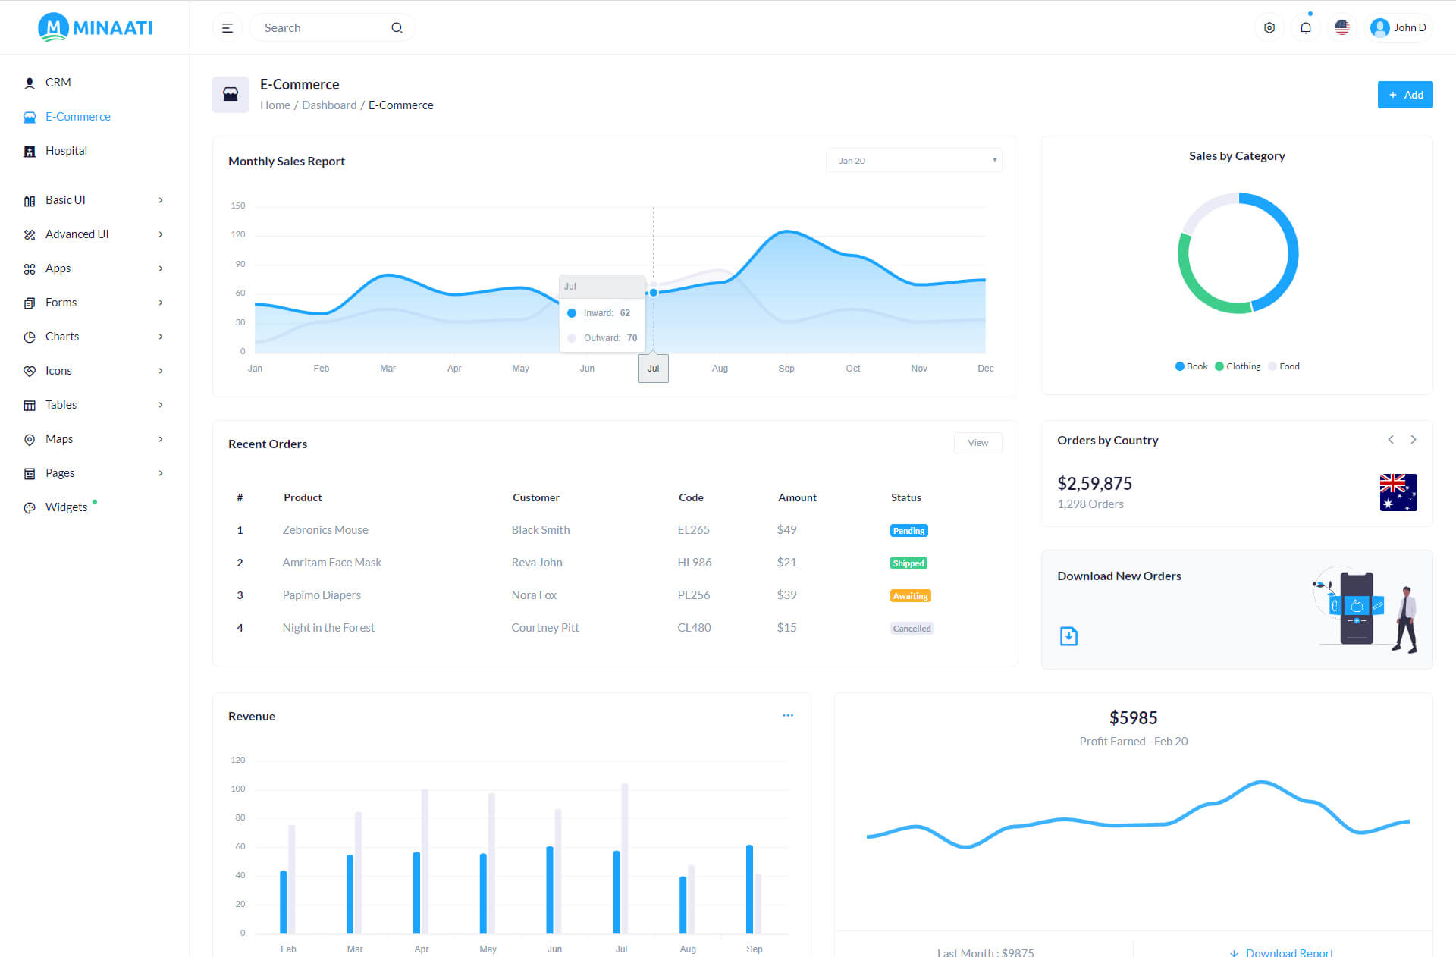Click the search magnifier icon
Image resolution: width=1456 pixels, height=957 pixels.
click(x=397, y=28)
